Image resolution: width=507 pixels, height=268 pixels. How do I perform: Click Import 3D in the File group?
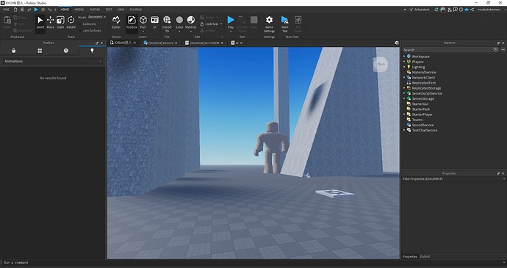[167, 23]
